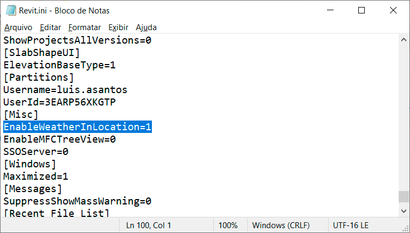This screenshot has height=233, width=410.
Task: Place cursor on the Maximized=1 line
Action: tap(36, 176)
